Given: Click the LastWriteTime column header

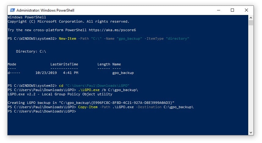Looking at the screenshot, I should pos(64,64).
